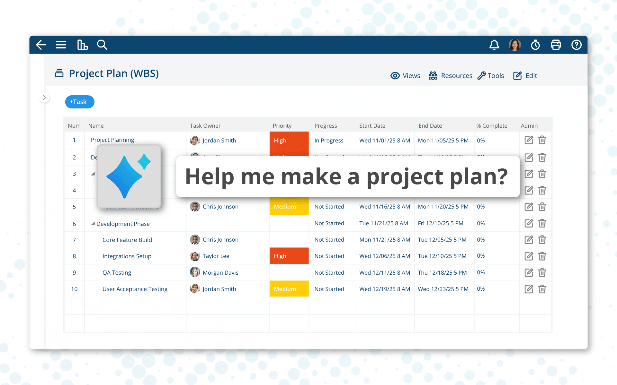Edit the Core Feature Build task

point(529,240)
